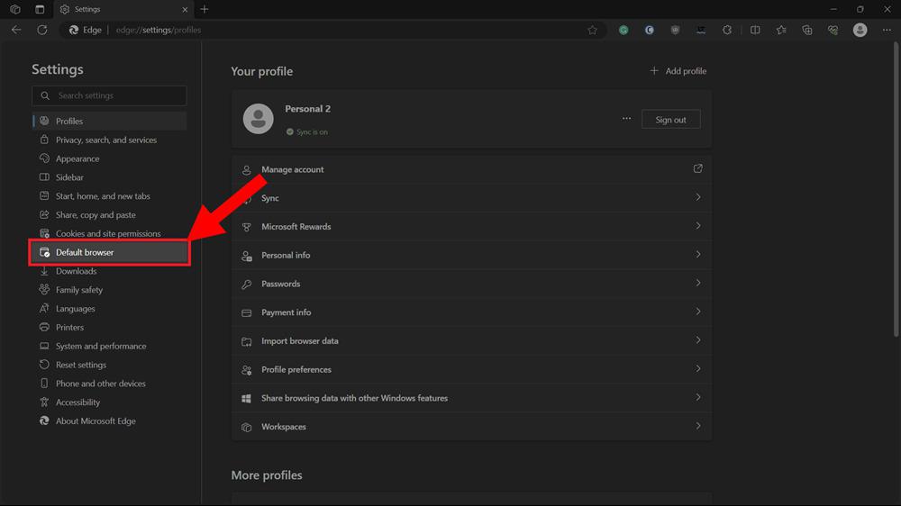Screen dimensions: 901x506
Task: Open new tab with plus button
Action: pos(204,9)
